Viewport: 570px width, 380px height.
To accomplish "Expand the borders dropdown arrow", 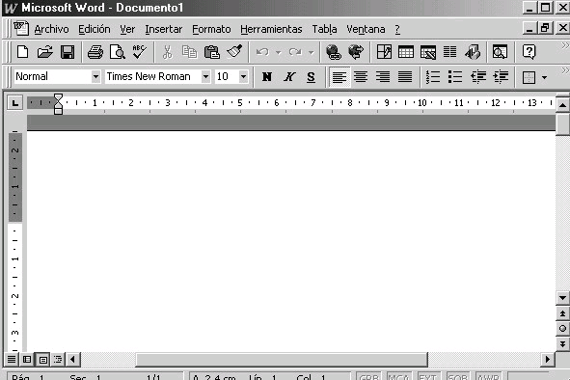I will tap(544, 77).
